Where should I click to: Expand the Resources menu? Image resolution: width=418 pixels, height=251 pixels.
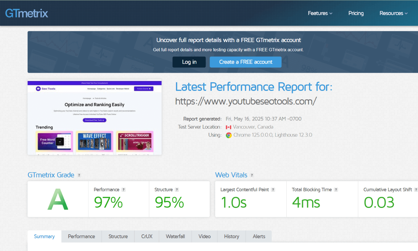[x=394, y=13]
